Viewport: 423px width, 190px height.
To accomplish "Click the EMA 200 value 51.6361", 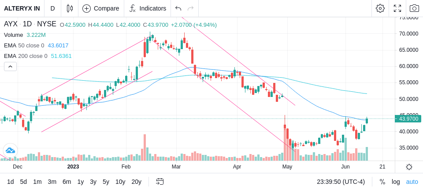I will click(61, 56).
